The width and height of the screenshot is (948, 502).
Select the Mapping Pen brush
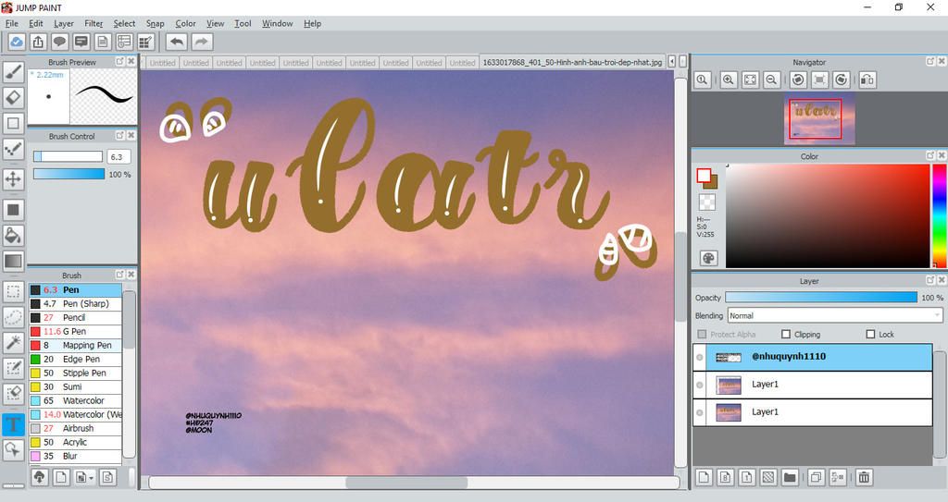(x=76, y=346)
